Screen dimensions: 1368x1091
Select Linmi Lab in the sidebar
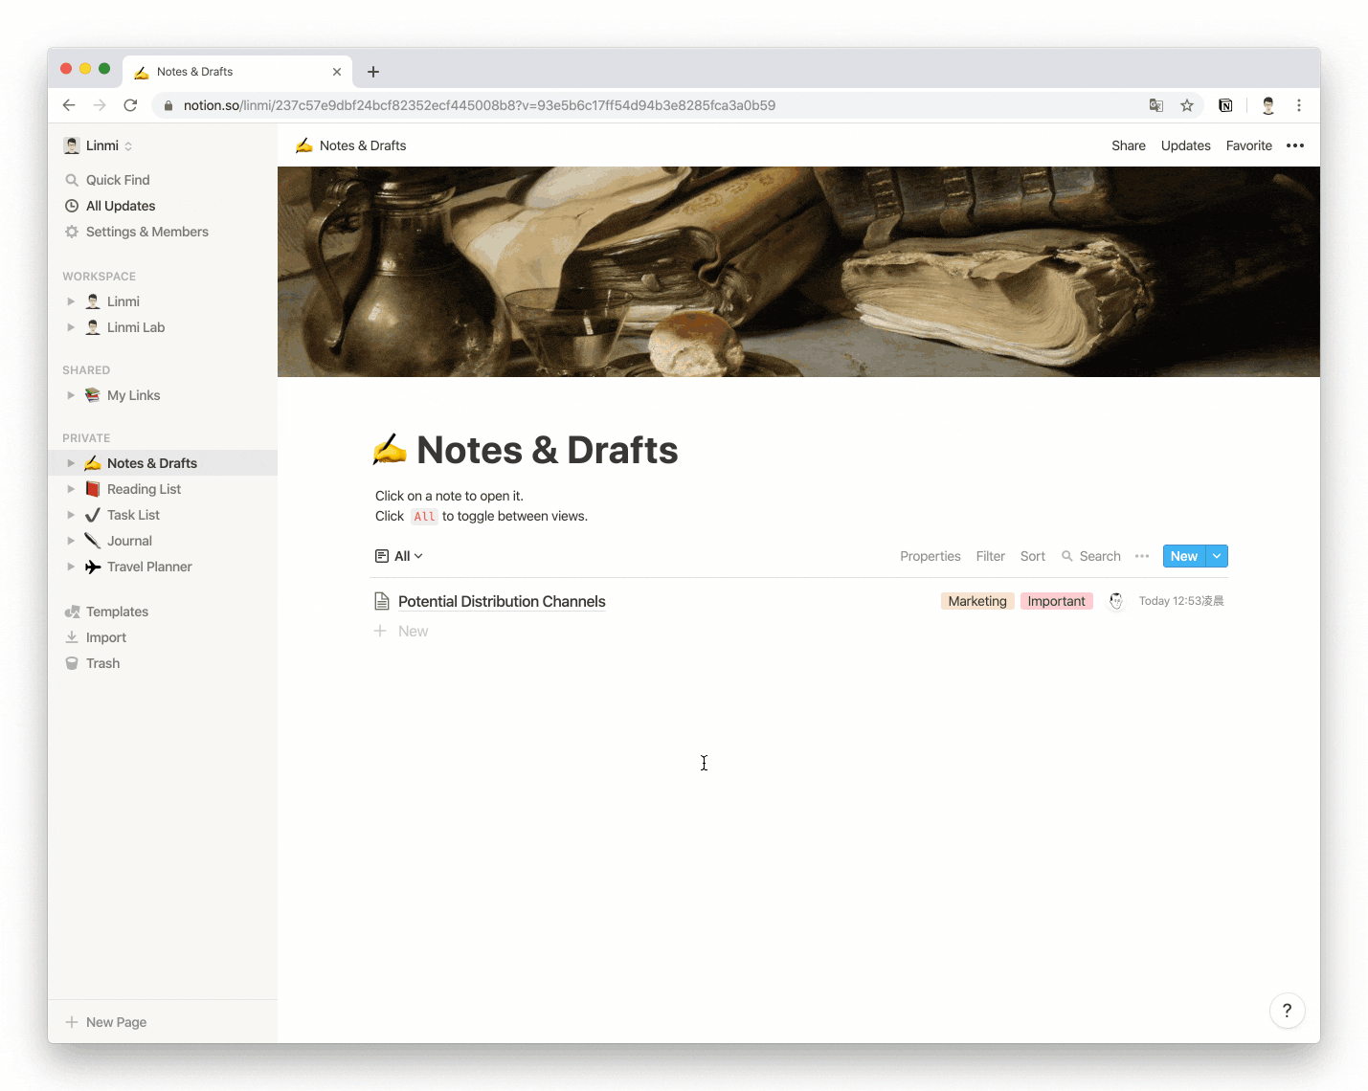coord(136,327)
